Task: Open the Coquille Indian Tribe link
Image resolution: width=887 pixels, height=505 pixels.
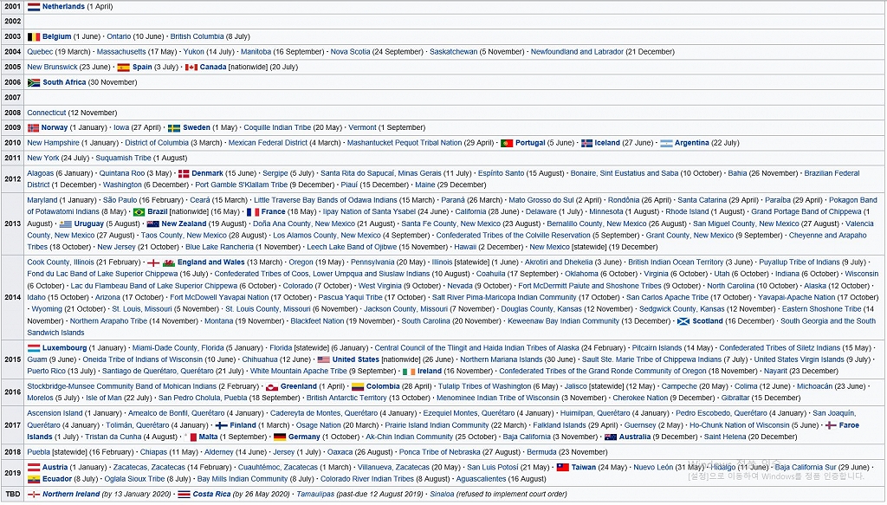Action: coord(277,128)
